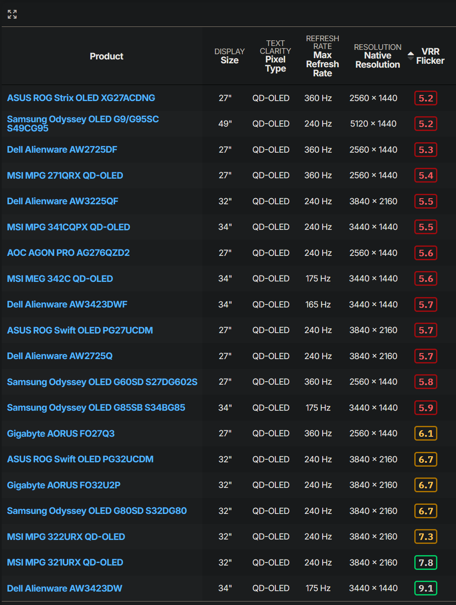Open the ASUS ROG Swift OLED PG27UCDM page
456x605 pixels.
pyautogui.click(x=79, y=330)
